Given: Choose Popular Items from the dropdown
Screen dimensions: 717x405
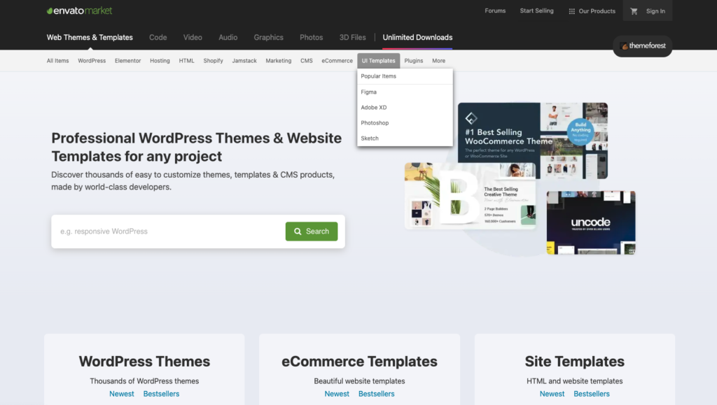Looking at the screenshot, I should [405, 76].
